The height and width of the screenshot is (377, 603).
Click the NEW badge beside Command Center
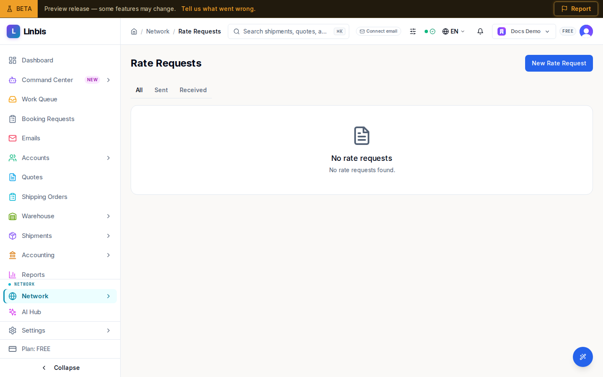click(93, 80)
